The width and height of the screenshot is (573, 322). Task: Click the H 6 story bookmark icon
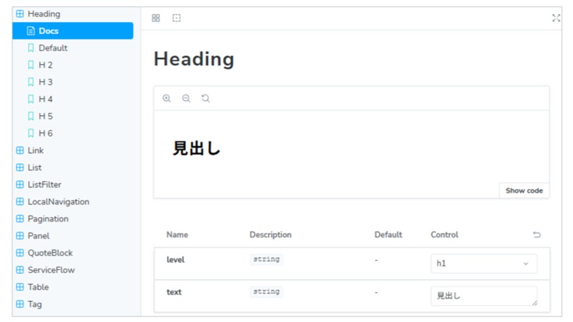(31, 133)
